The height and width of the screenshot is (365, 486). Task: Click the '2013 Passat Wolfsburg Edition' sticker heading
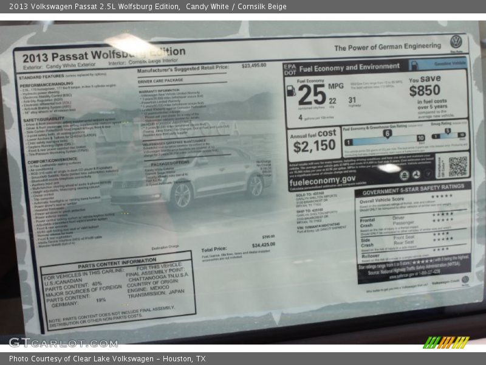click(x=104, y=55)
